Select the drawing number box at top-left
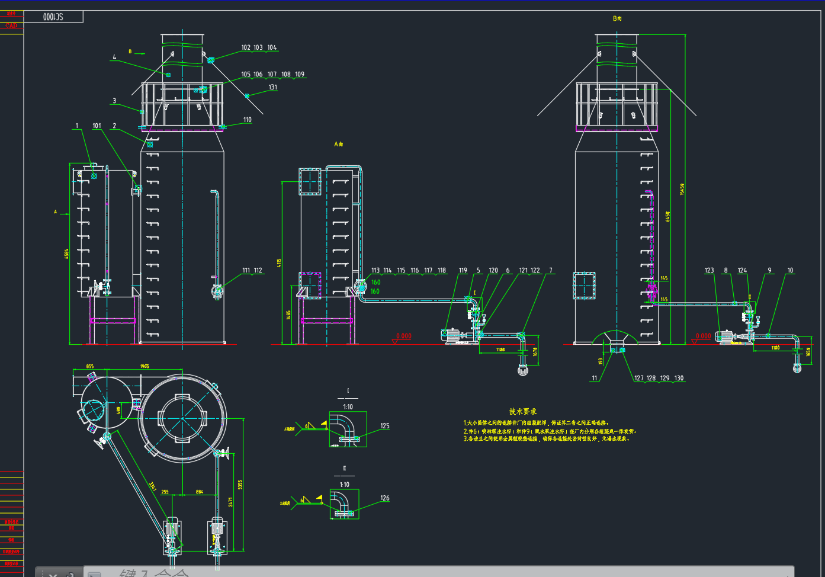825x577 pixels. pyautogui.click(x=53, y=17)
